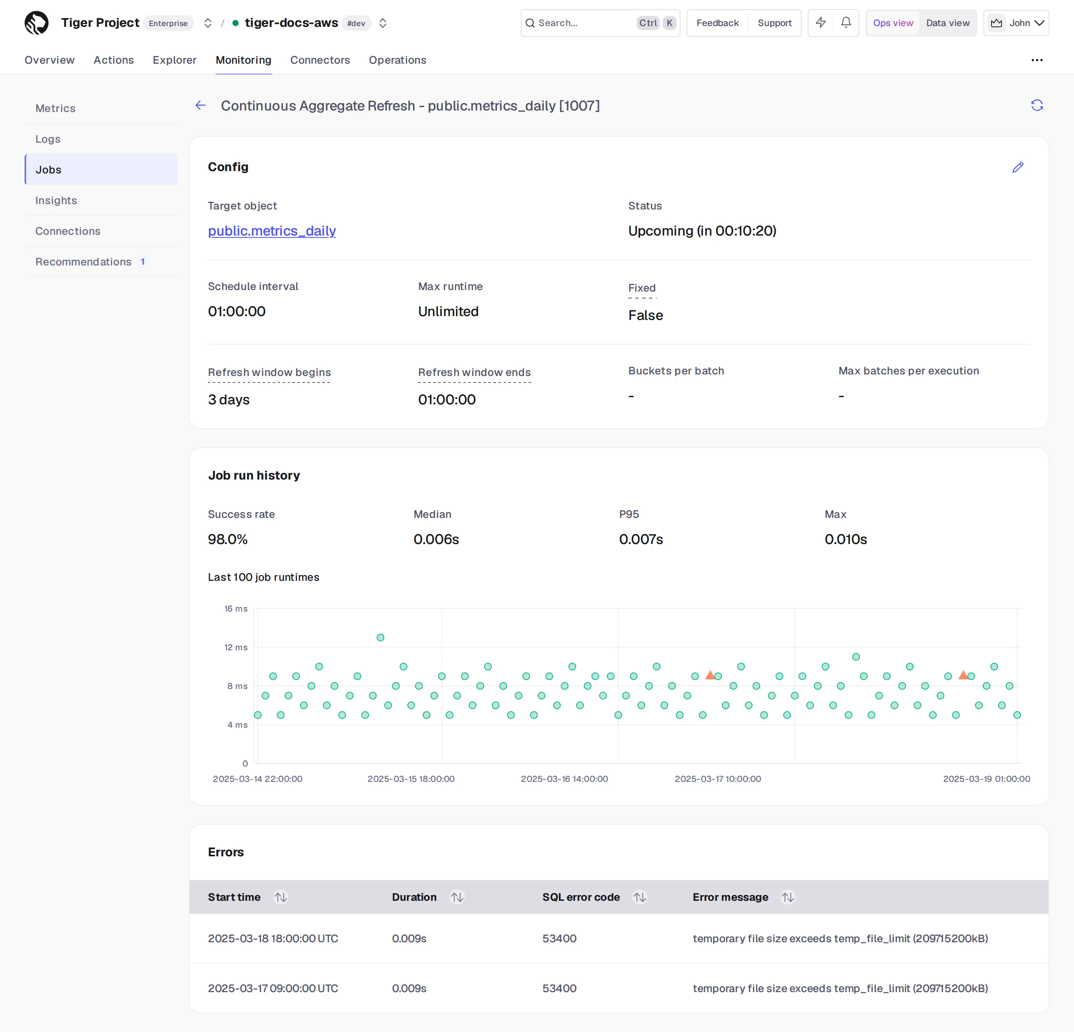Click the Tiger logo icon
The height and width of the screenshot is (1032, 1074).
37,23
